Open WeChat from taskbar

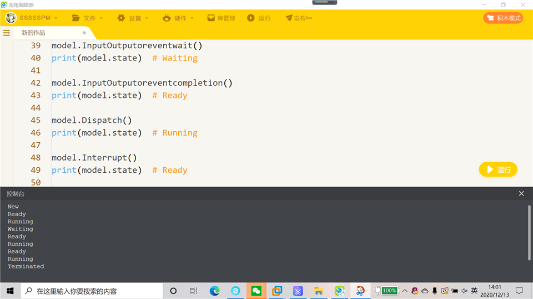pos(257,291)
